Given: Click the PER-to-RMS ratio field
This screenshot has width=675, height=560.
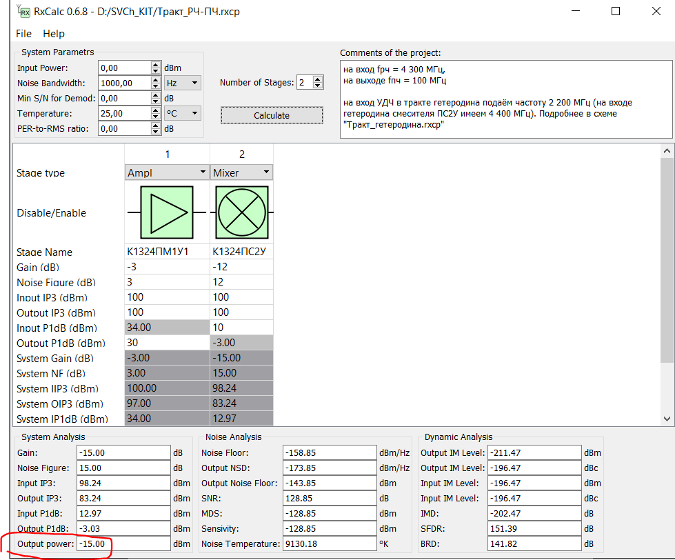Looking at the screenshot, I should pos(125,128).
